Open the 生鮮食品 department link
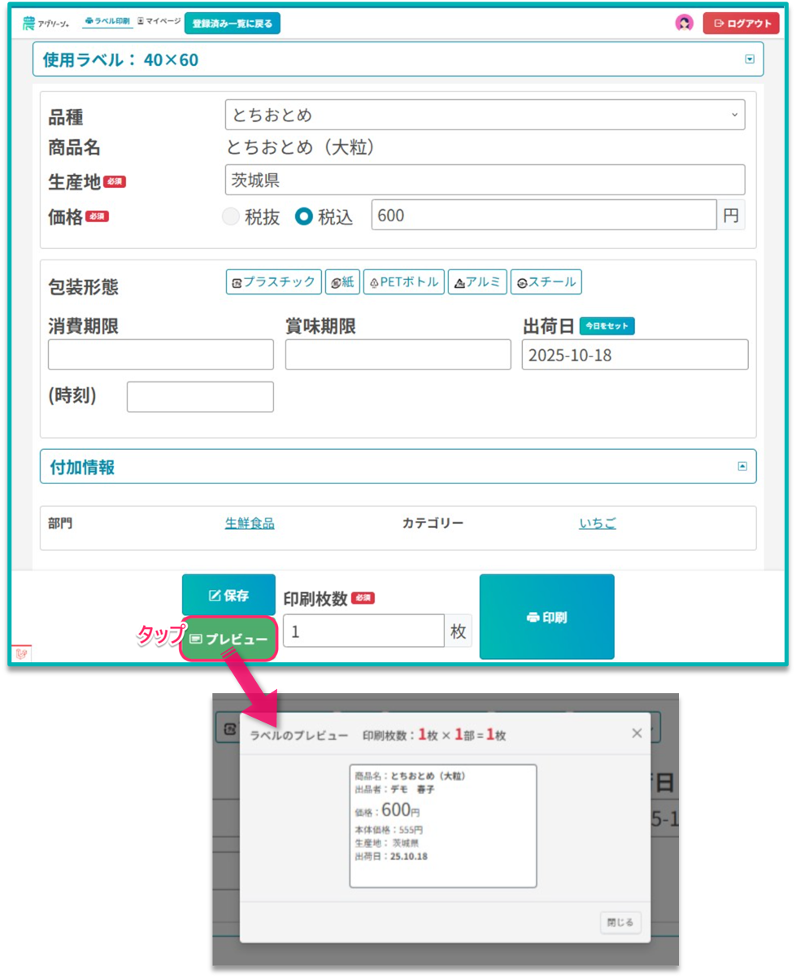 (x=250, y=523)
